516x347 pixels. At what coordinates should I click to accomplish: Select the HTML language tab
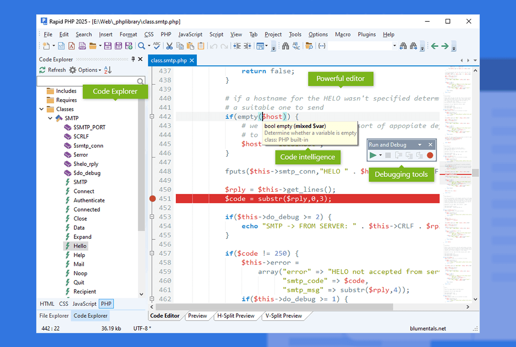(47, 303)
